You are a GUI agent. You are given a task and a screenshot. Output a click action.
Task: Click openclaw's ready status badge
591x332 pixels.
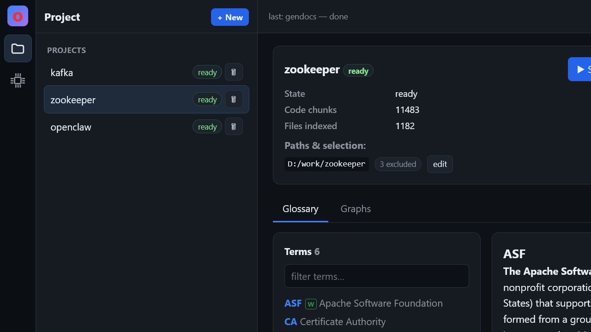pyautogui.click(x=207, y=127)
